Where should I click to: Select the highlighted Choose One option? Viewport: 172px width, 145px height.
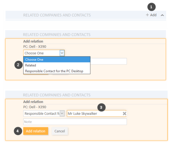point(57,60)
